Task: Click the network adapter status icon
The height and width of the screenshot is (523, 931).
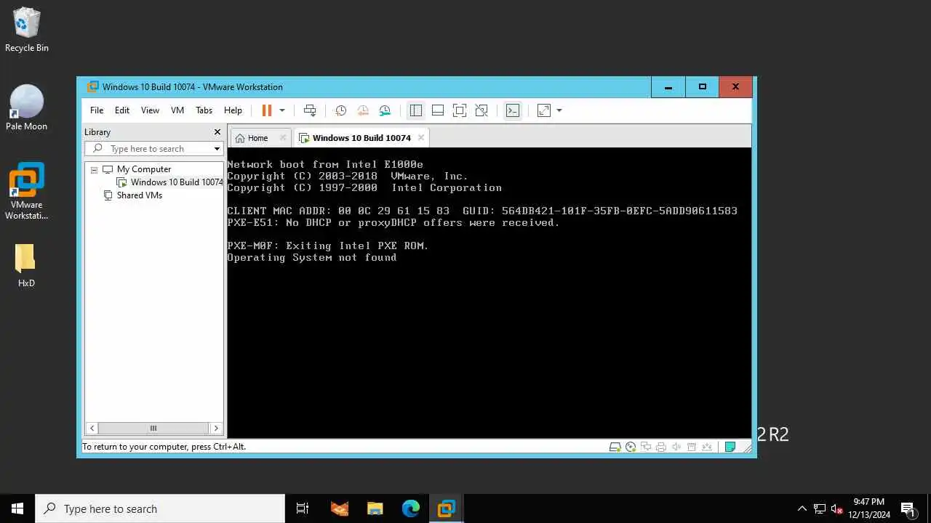Action: pyautogui.click(x=646, y=447)
